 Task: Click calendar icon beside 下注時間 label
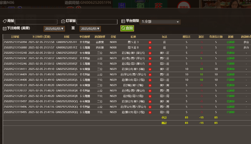point(4,29)
